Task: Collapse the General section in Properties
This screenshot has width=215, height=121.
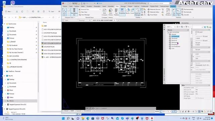Action: pos(209,30)
